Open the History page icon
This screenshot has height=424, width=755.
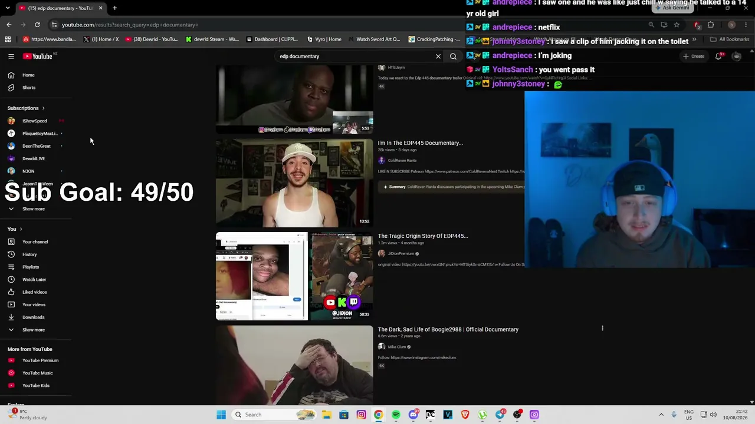(x=11, y=254)
